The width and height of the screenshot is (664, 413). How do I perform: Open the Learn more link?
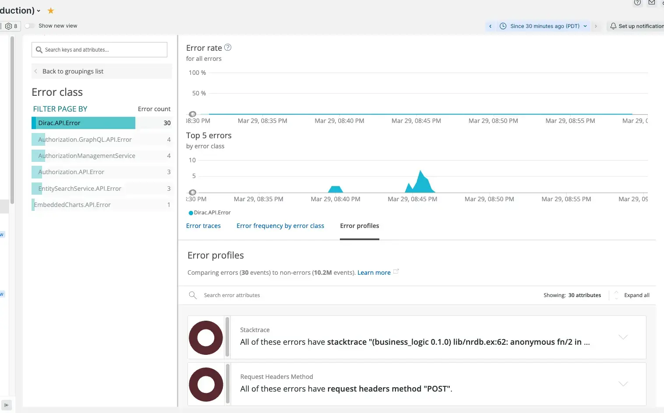pyautogui.click(x=374, y=273)
